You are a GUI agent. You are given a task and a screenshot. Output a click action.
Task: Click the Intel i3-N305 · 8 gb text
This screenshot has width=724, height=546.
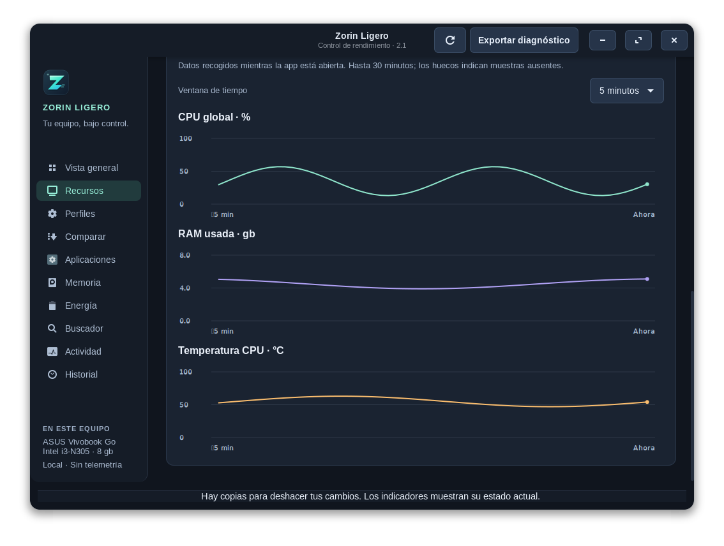[x=78, y=452]
